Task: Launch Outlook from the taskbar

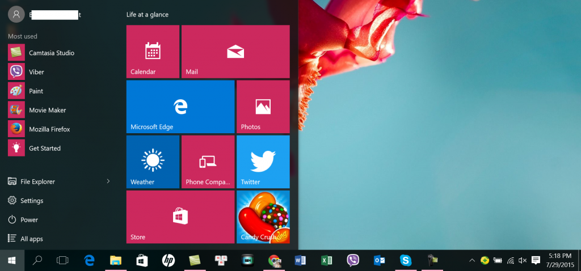Action: click(380, 261)
